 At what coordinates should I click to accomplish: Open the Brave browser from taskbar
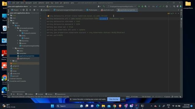coord(120,106)
